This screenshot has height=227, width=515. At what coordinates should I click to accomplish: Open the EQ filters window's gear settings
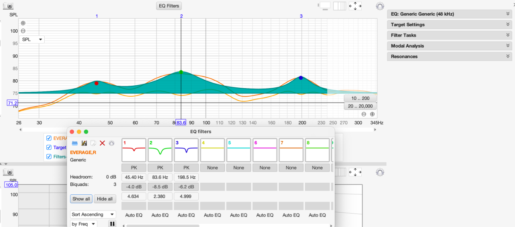click(x=111, y=143)
